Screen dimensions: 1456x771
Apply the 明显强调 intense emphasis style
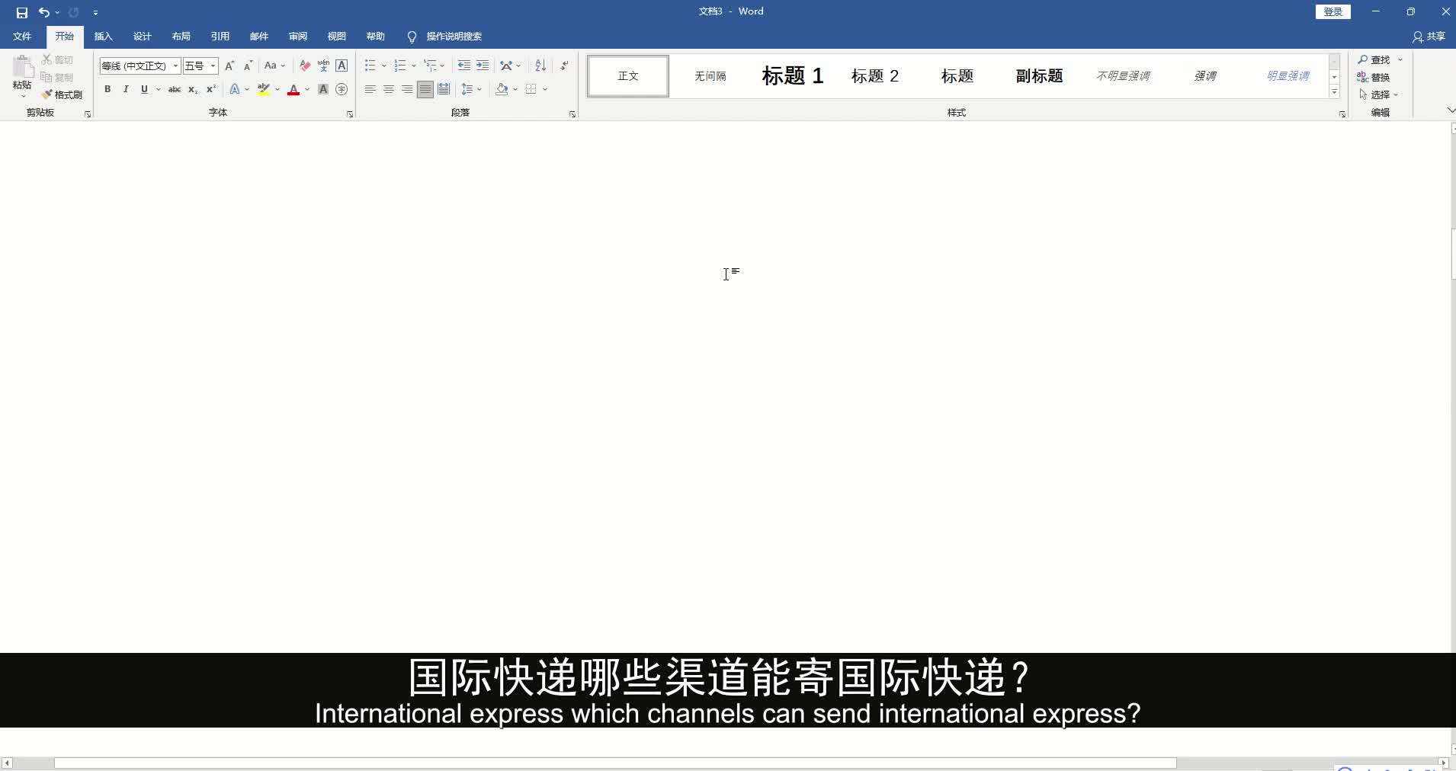tap(1288, 75)
